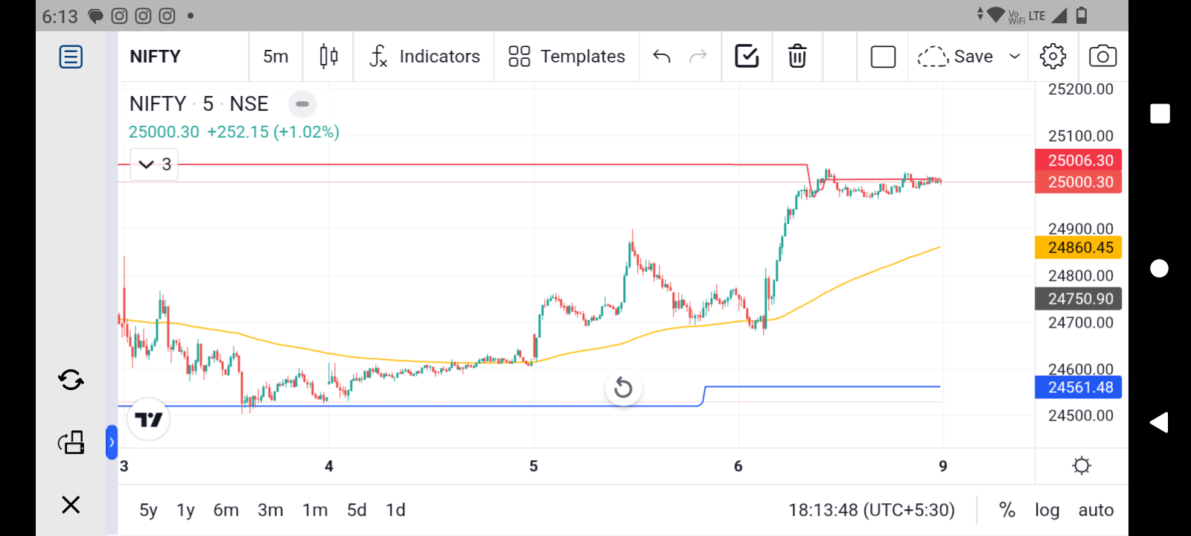Reset chart view with the circular arrow

click(623, 388)
